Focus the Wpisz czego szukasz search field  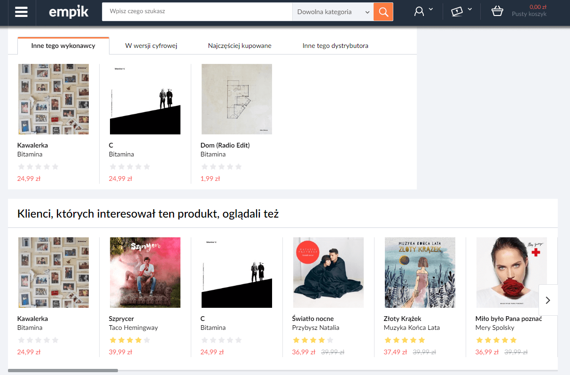coord(197,12)
